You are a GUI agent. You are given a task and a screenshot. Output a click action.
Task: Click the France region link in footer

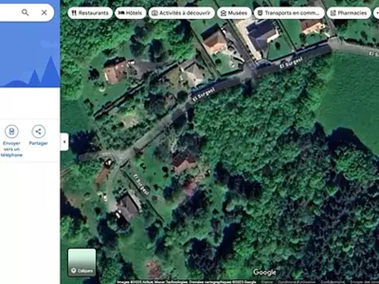click(267, 282)
